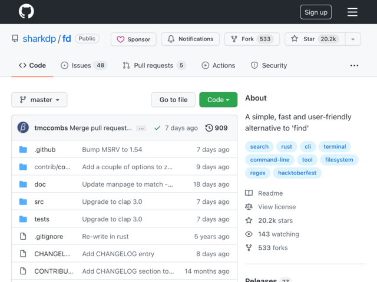Open the doc folder
This screenshot has height=282, width=377.
click(40, 184)
